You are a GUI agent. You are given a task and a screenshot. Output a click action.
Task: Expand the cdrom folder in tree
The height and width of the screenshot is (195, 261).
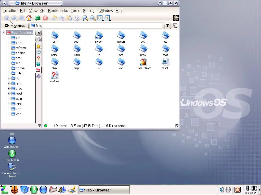tap(9, 48)
